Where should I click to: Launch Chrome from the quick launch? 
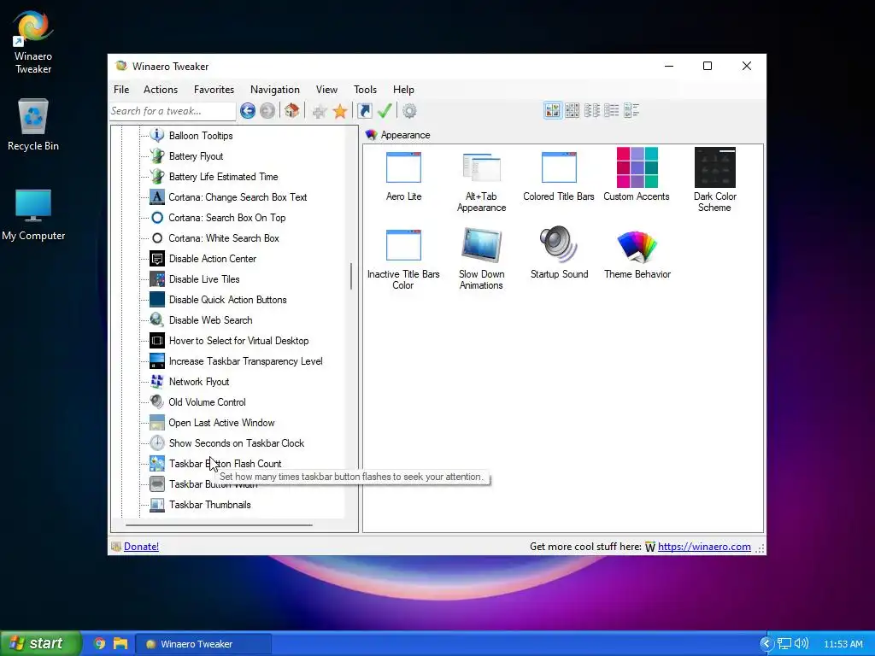pyautogui.click(x=99, y=644)
